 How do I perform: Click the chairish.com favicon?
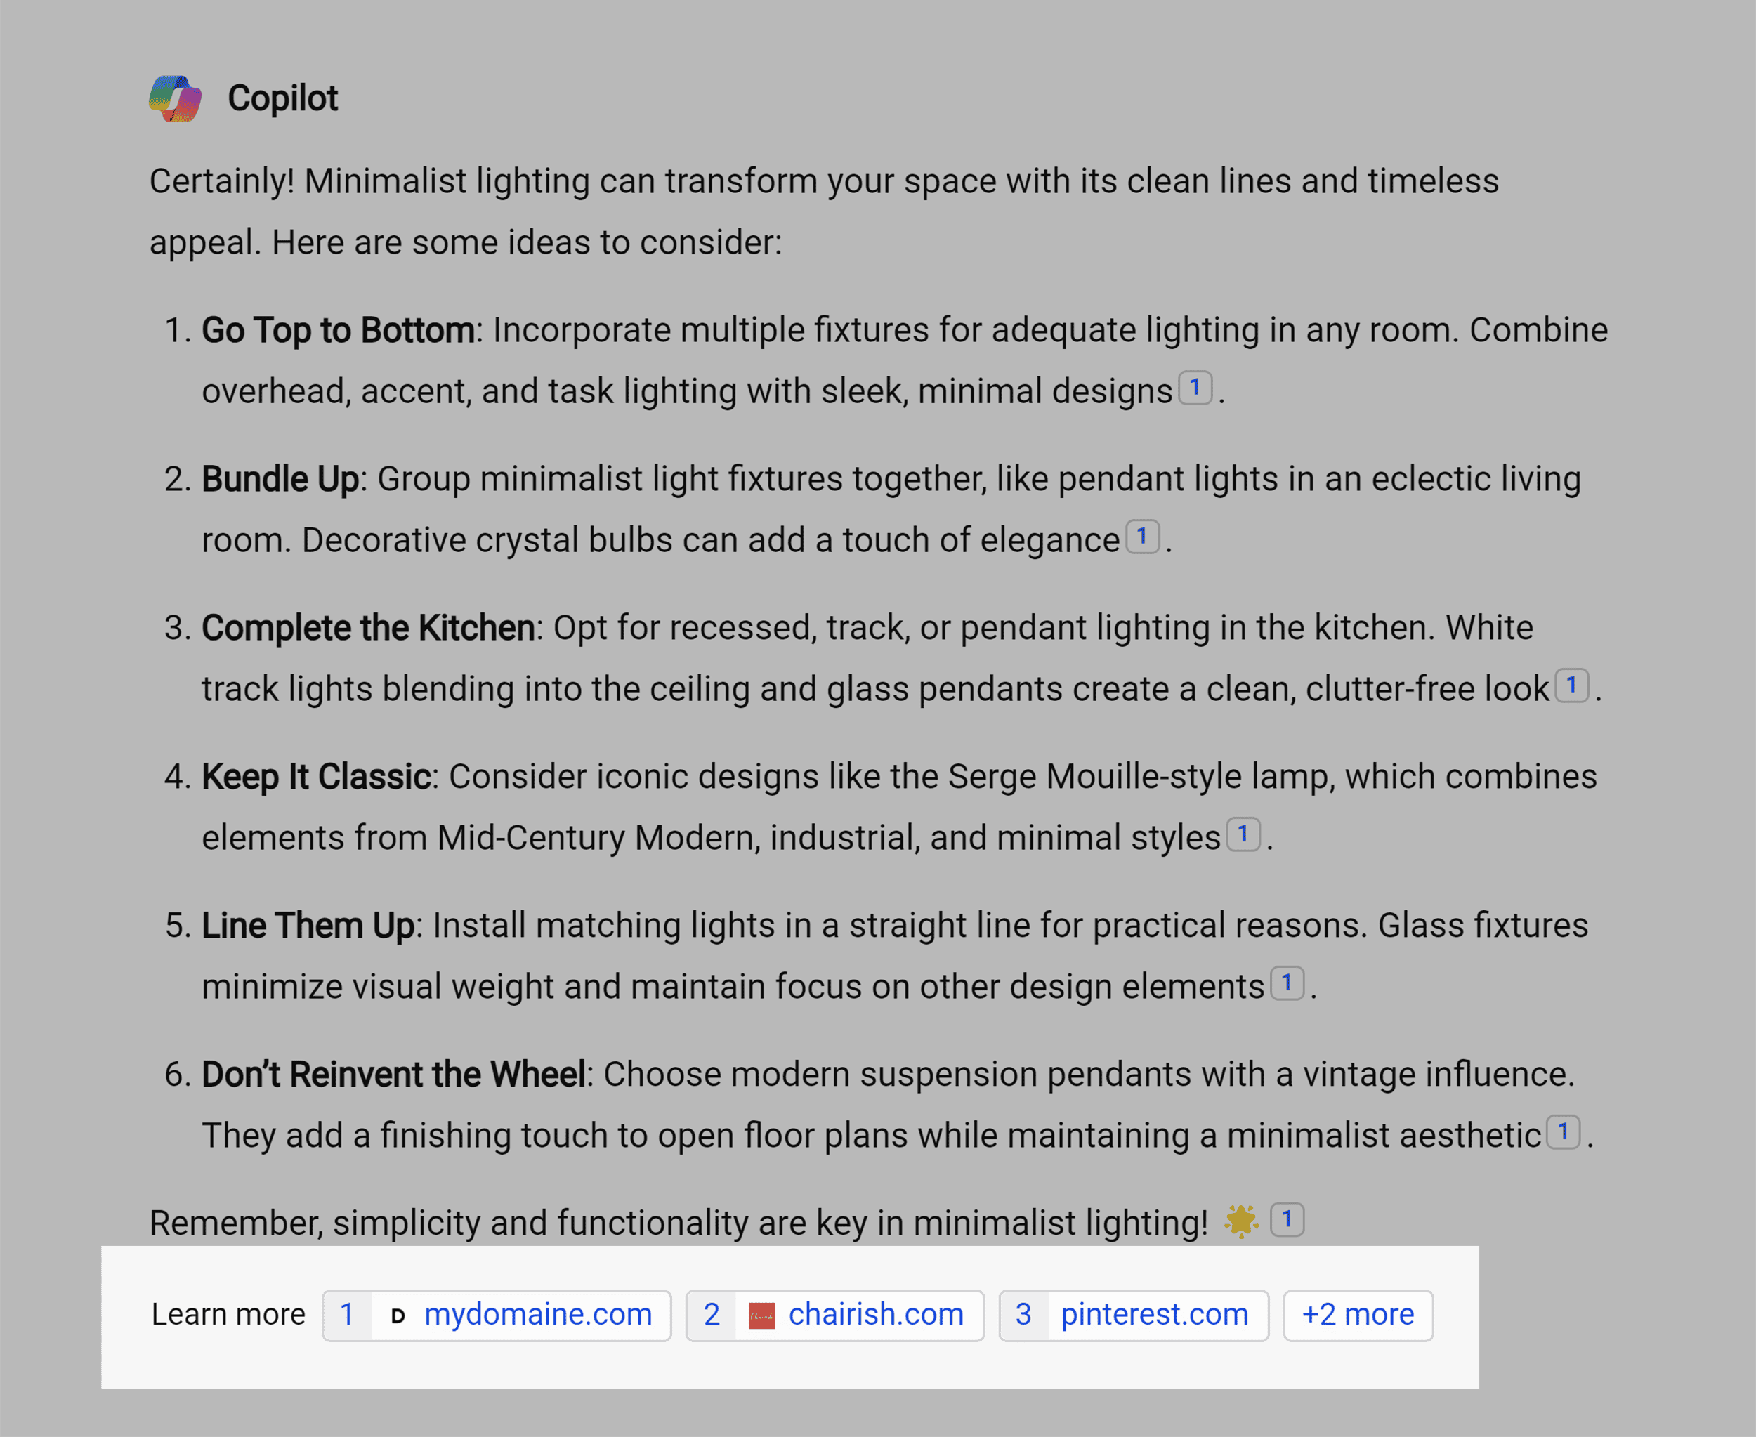click(761, 1315)
